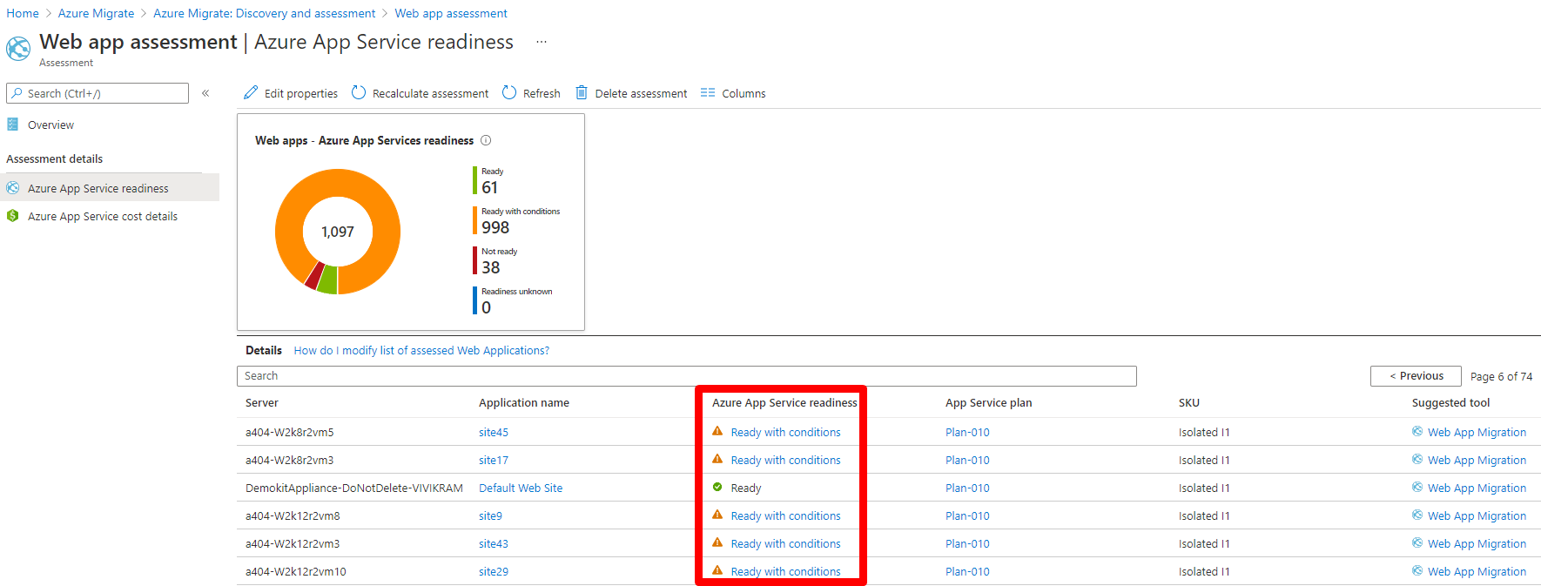Open Discovery and assessment breadcrumb
The height and width of the screenshot is (586, 1541).
(x=265, y=13)
